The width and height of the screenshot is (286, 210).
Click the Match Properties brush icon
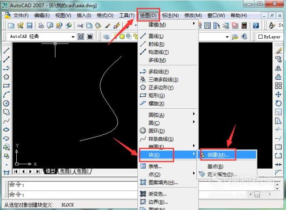point(108,26)
